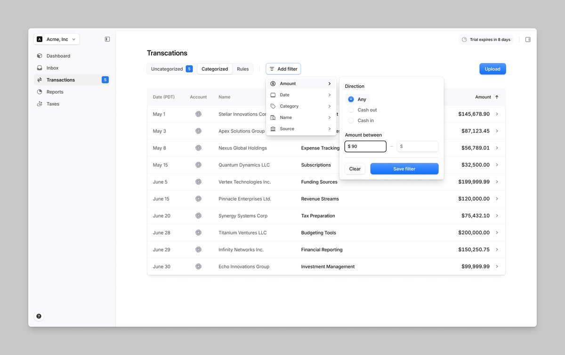This screenshot has height=355, width=565.
Task: Choose Category in the filter menu
Action: 301,106
